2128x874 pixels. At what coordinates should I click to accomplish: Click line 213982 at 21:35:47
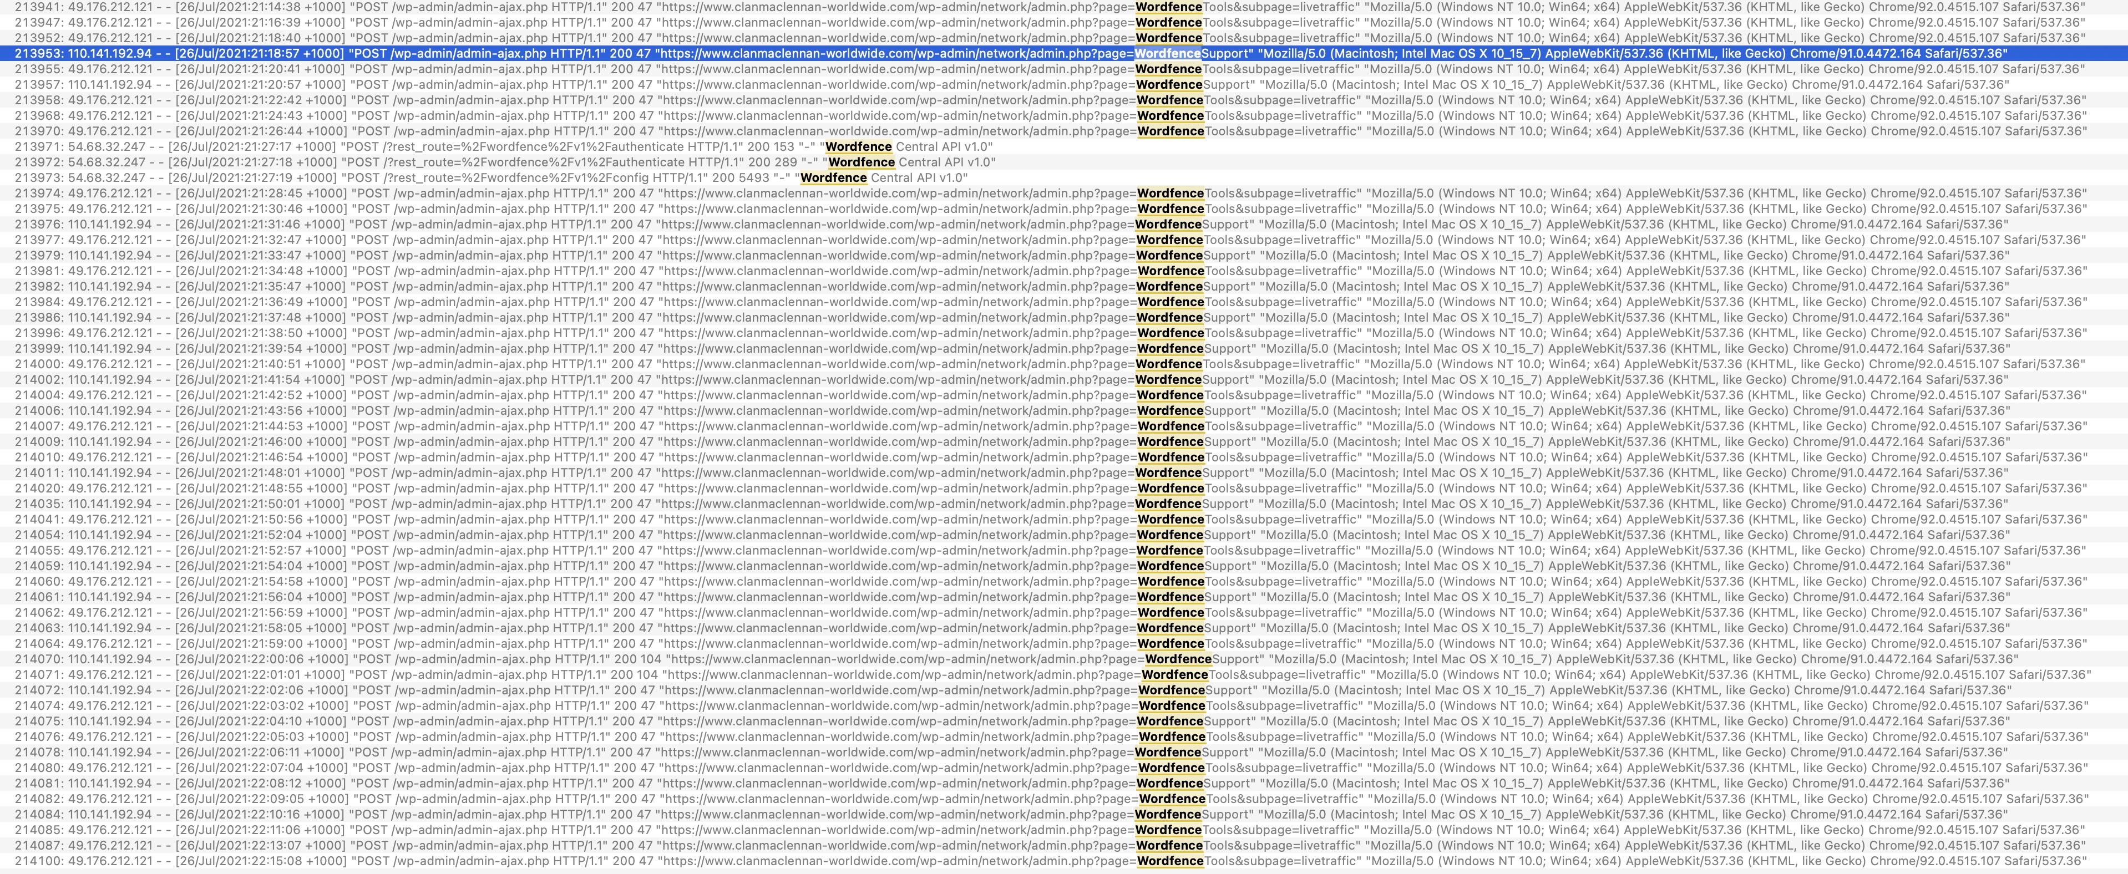[x=1064, y=286]
